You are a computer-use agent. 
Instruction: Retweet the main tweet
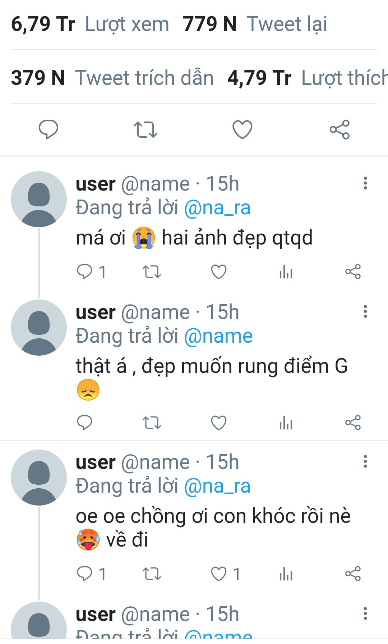[x=145, y=129]
